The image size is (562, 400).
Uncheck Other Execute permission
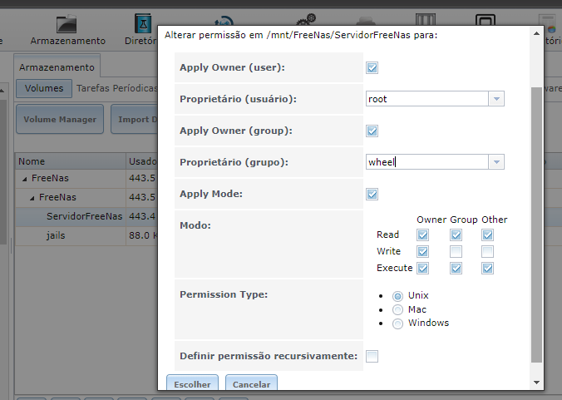click(x=487, y=268)
